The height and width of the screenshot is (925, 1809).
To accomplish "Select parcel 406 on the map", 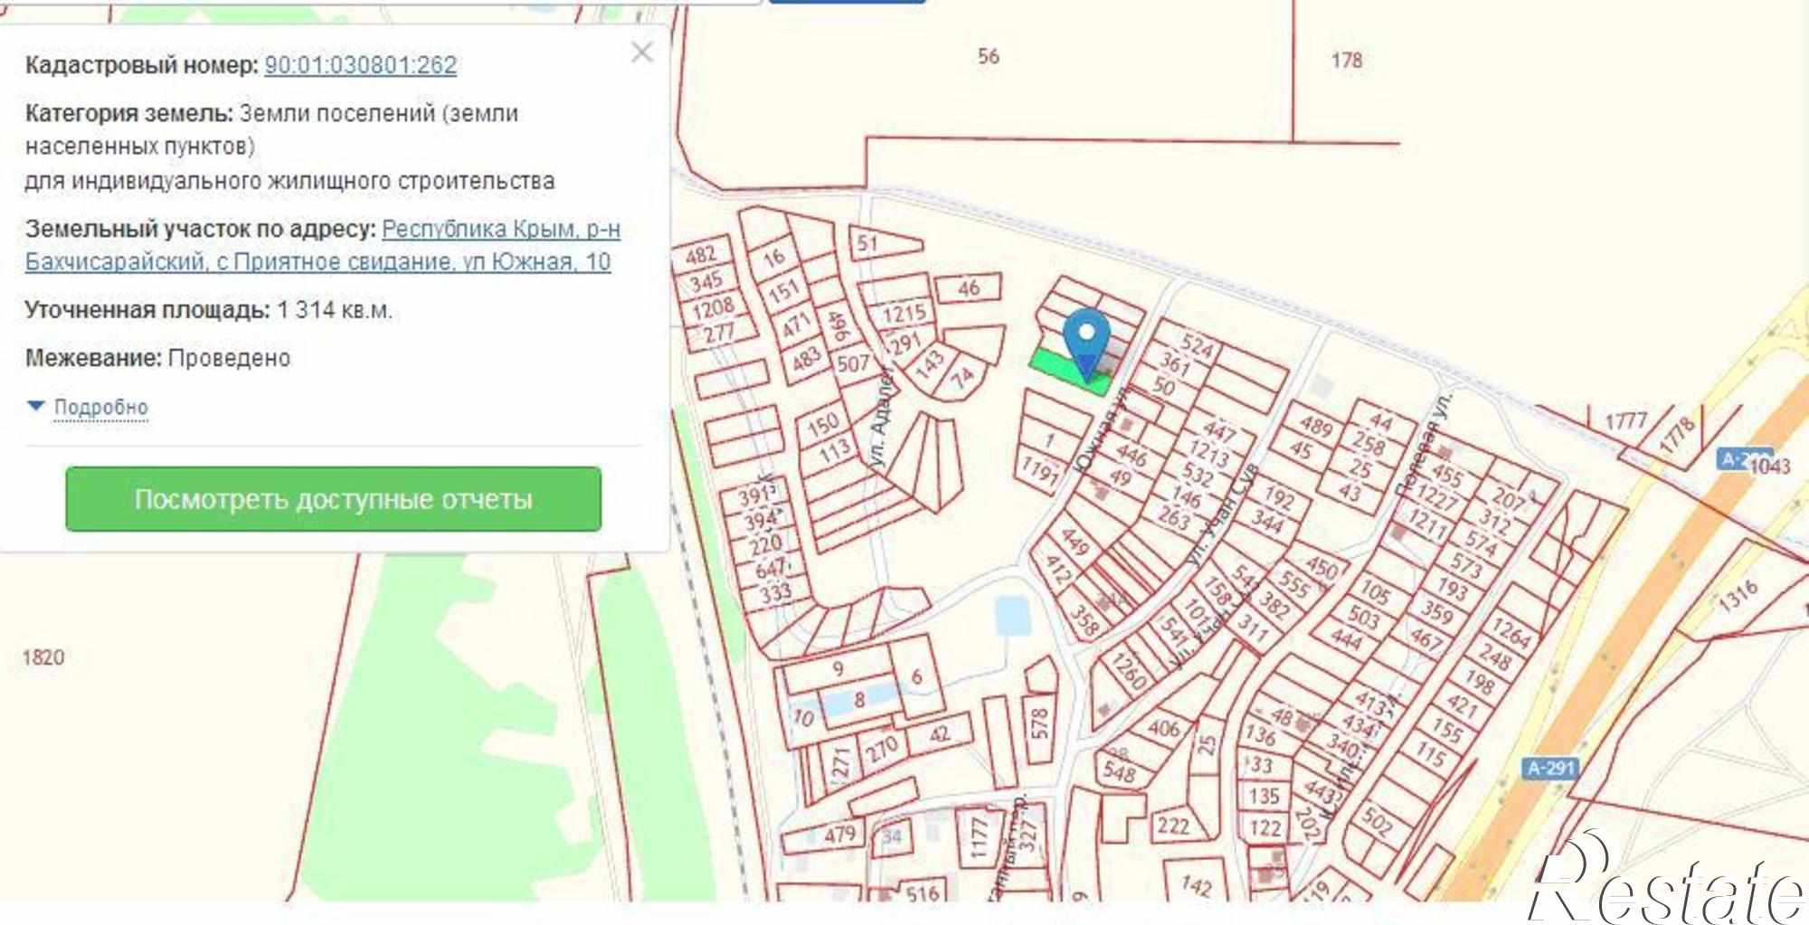I will (1164, 729).
